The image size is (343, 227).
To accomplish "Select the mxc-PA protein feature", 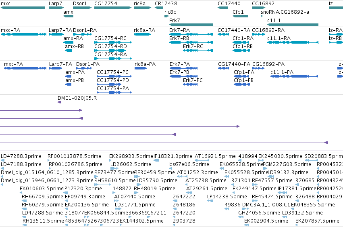I will (25, 68).
